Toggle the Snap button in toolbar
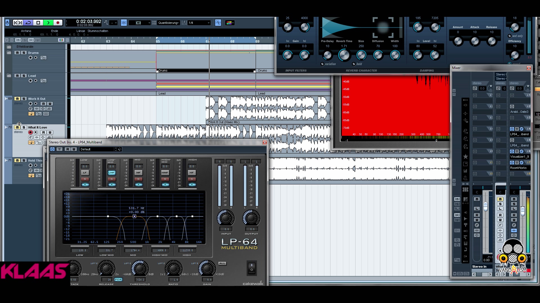 (x=124, y=23)
